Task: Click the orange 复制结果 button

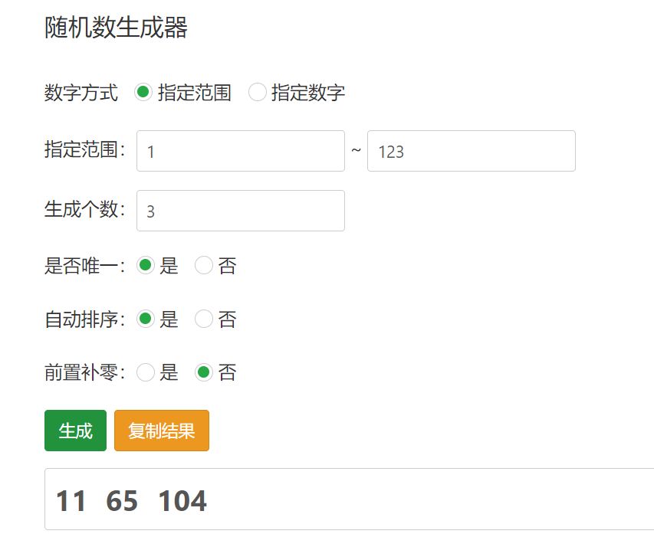Action: pos(161,431)
